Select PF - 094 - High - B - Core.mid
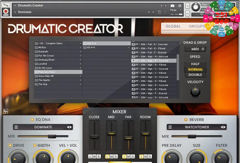This screenshot has width=240, height=163. [154, 61]
